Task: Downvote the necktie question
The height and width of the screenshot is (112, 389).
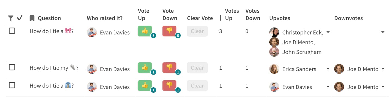Action: point(169,85)
